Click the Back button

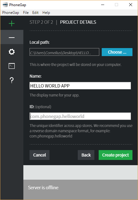click(86, 155)
